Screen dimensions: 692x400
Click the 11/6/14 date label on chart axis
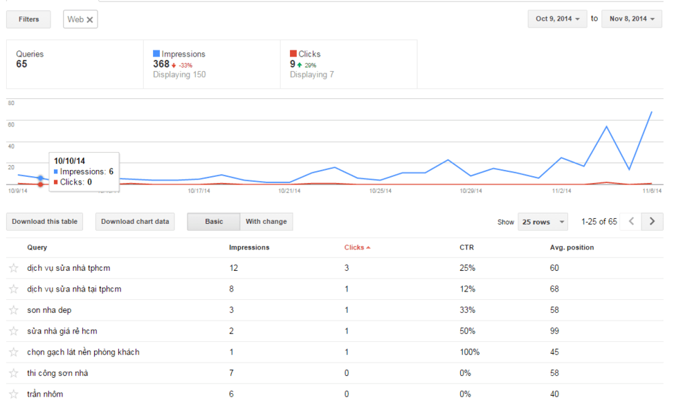pyautogui.click(x=652, y=191)
